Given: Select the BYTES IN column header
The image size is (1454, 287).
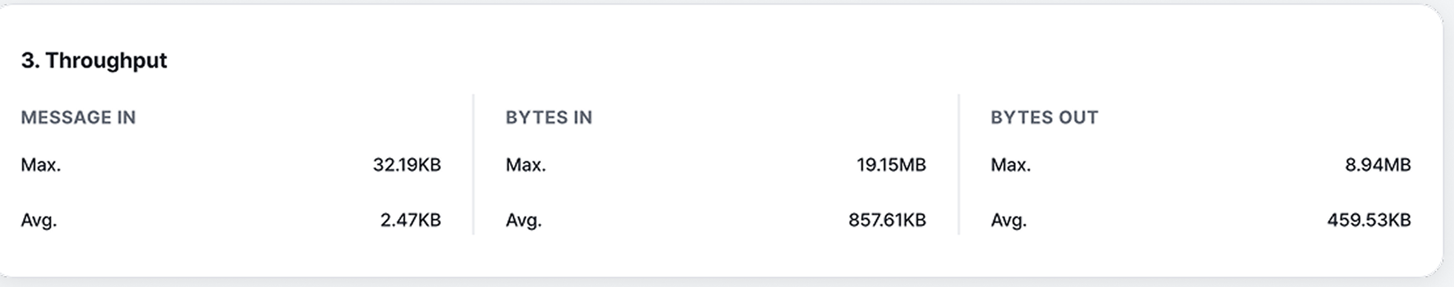Looking at the screenshot, I should [x=549, y=117].
